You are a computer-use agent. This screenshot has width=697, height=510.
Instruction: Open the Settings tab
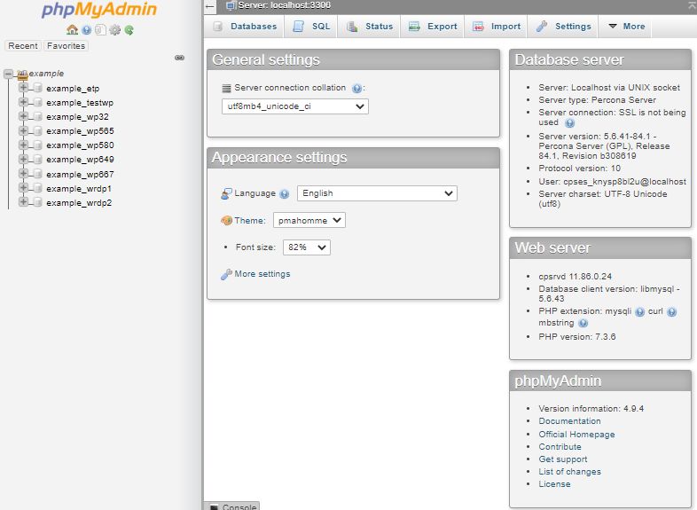(x=563, y=27)
